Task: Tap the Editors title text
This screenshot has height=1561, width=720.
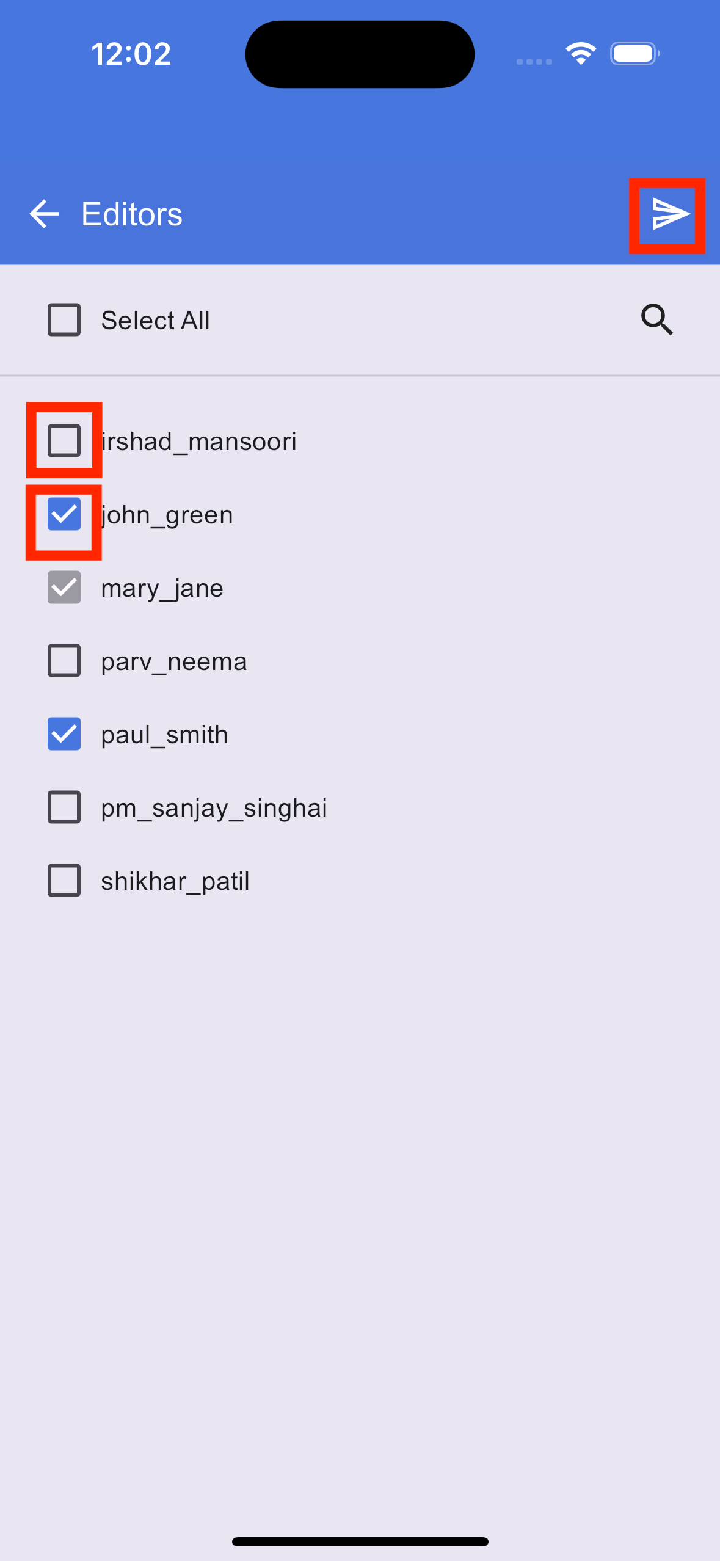Action: coord(132,214)
